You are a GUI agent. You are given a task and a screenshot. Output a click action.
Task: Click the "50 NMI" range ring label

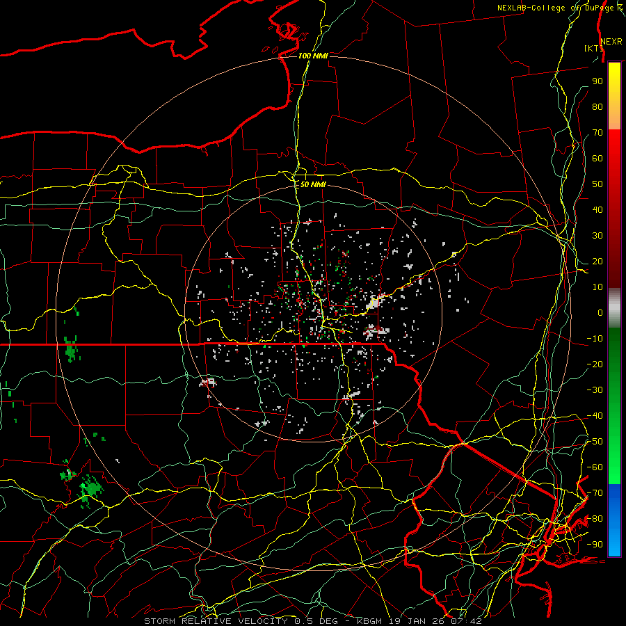[313, 184]
